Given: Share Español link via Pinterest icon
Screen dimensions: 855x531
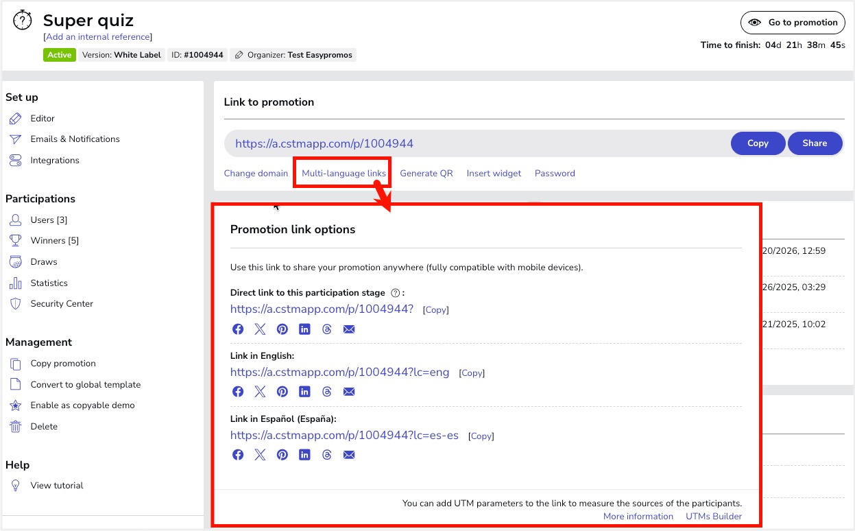Looking at the screenshot, I should [x=282, y=455].
